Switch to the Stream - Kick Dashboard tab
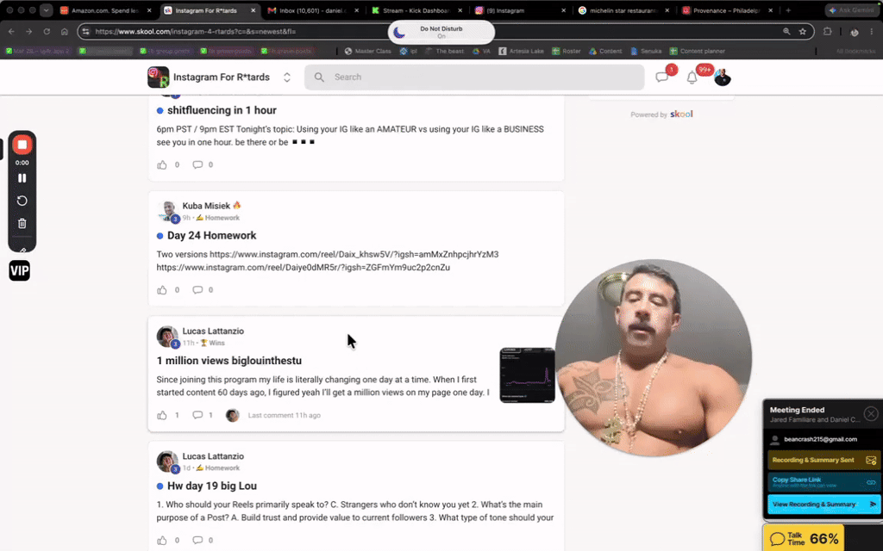 (417, 10)
